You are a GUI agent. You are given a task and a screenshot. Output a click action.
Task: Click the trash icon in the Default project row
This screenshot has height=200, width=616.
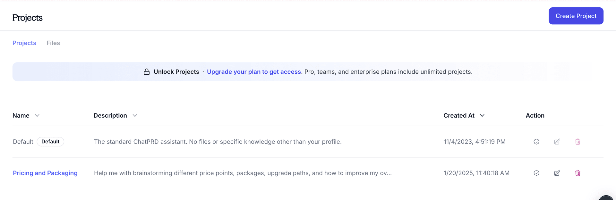pyautogui.click(x=577, y=142)
